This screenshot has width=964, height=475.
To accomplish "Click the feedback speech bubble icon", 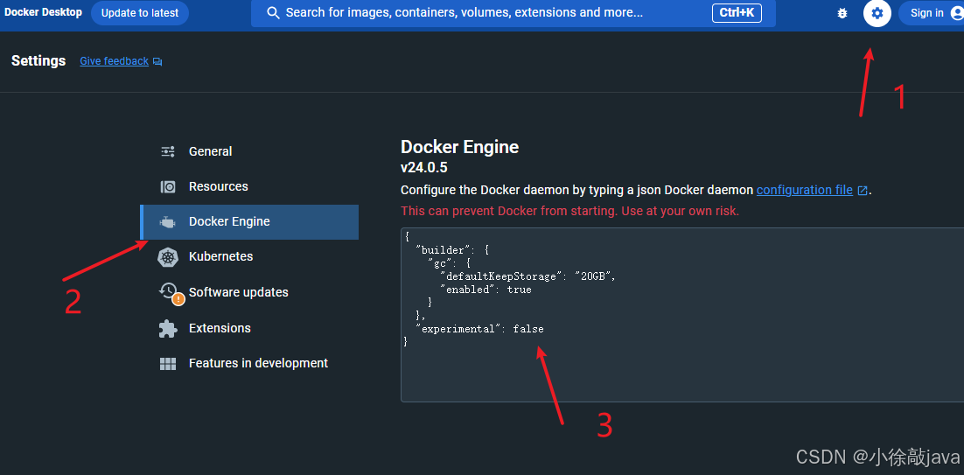I will [157, 61].
